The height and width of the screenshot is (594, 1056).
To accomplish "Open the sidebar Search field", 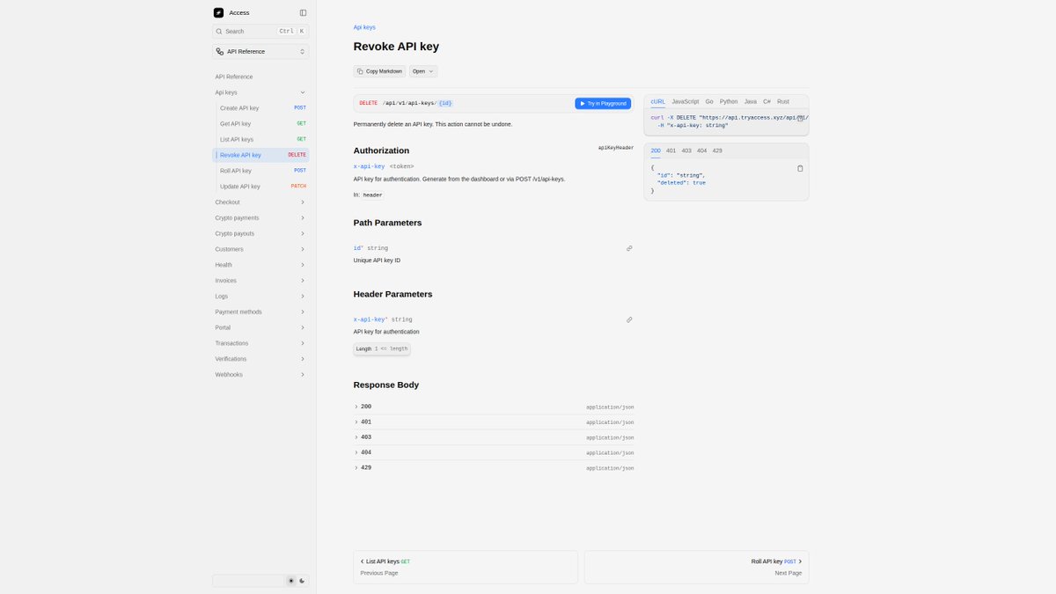I will pyautogui.click(x=260, y=31).
